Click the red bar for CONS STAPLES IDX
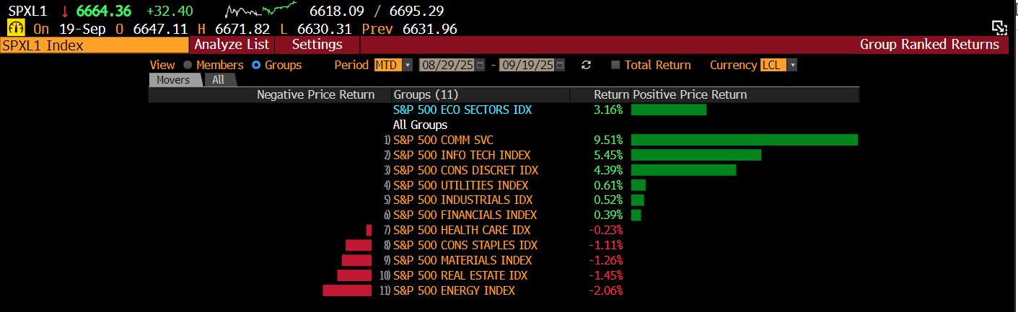 [359, 245]
